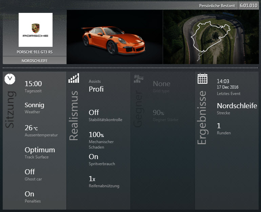The width and height of the screenshot is (261, 212).
Task: Click the 90% Gegner Stärke value
Action: pyautogui.click(x=159, y=113)
